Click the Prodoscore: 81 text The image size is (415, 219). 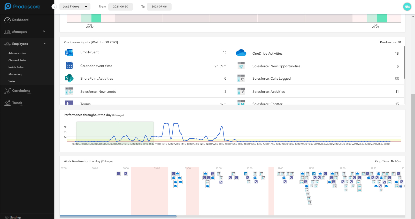[x=390, y=42]
